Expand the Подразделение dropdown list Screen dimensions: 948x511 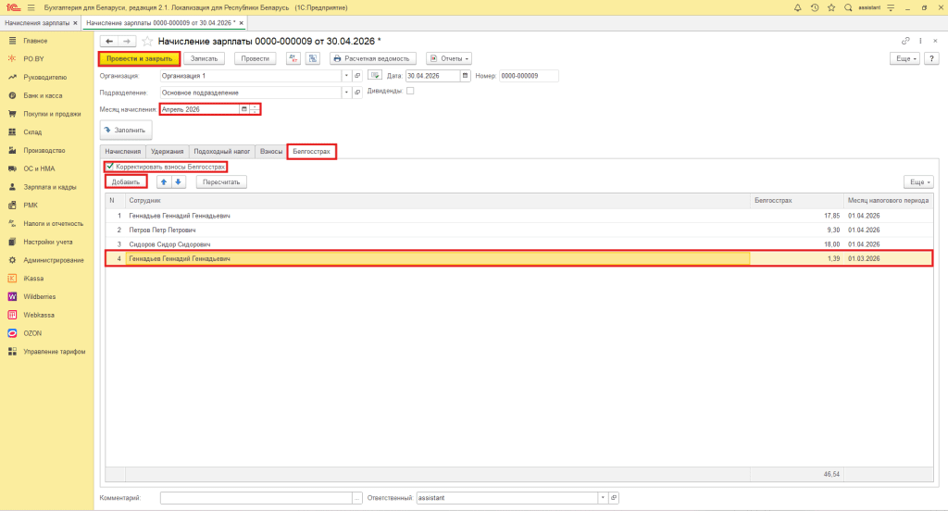(346, 93)
